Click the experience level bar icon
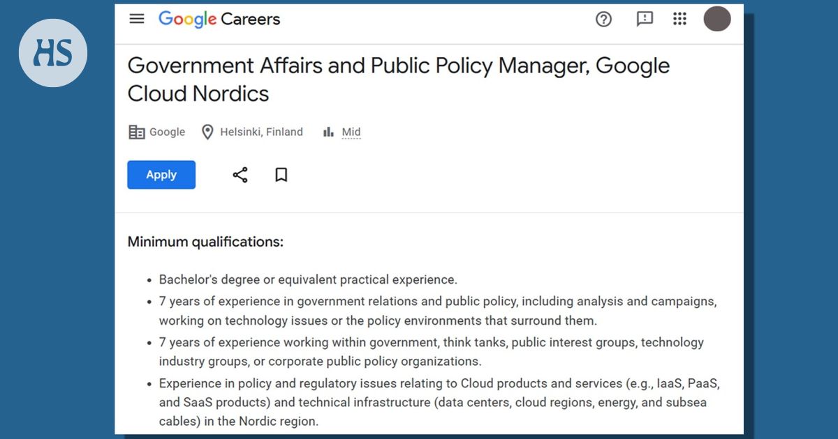The height and width of the screenshot is (439, 838). 328,132
